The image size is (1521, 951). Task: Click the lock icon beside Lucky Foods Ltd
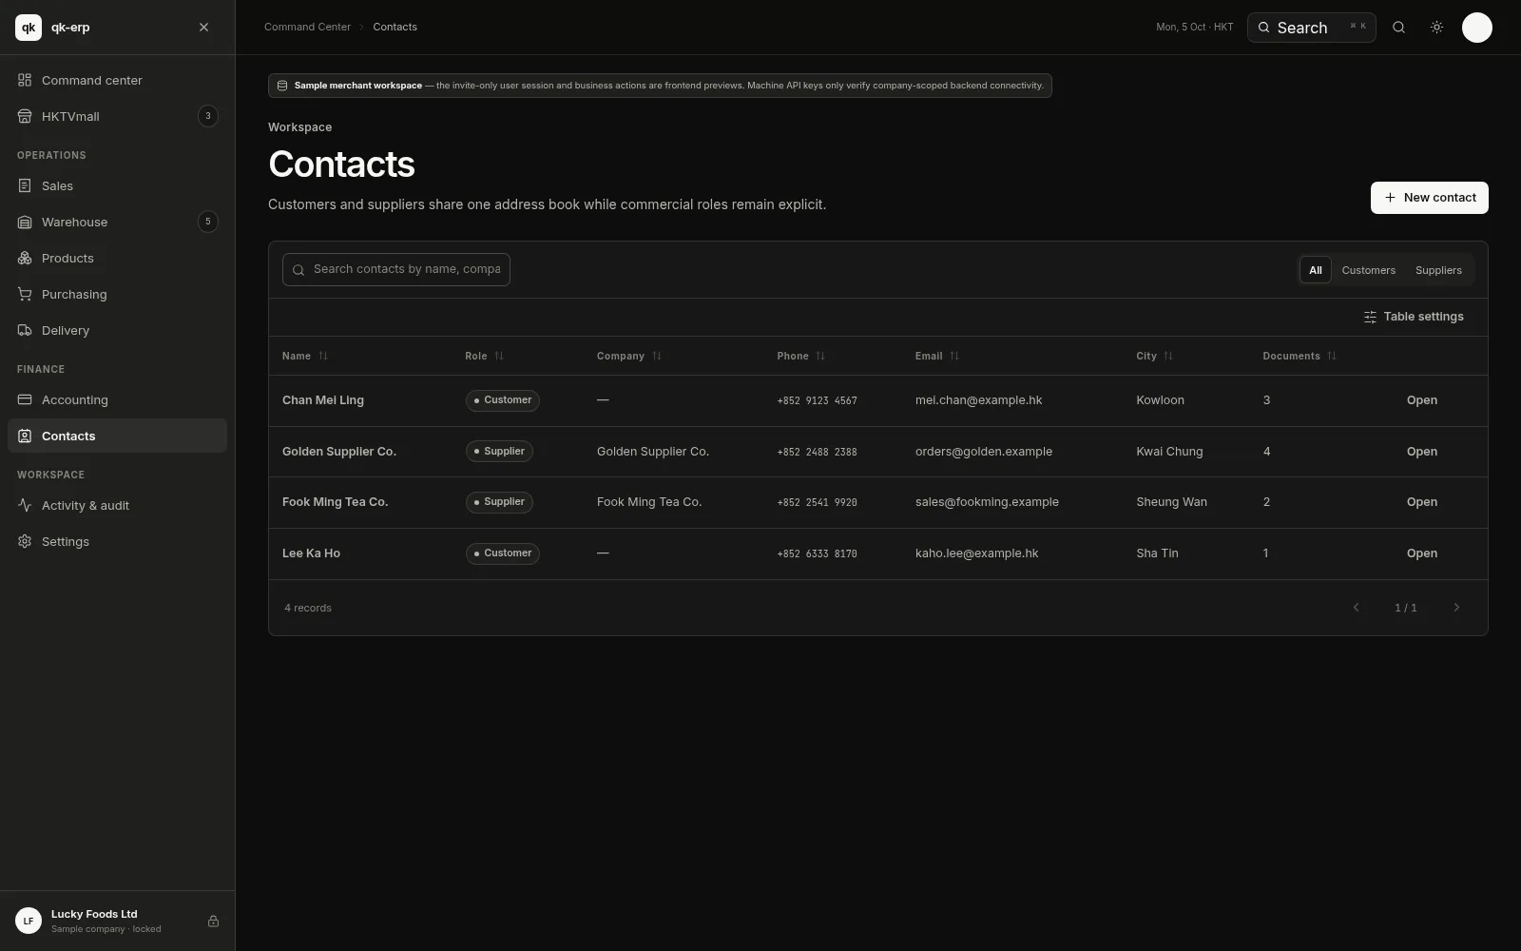point(213,921)
